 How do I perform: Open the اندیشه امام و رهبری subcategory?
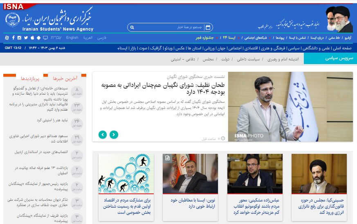(283, 59)
